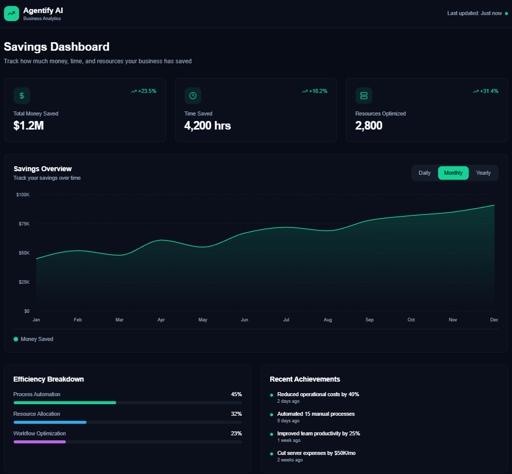
Task: Select the Dec label on chart axis
Action: [493, 319]
